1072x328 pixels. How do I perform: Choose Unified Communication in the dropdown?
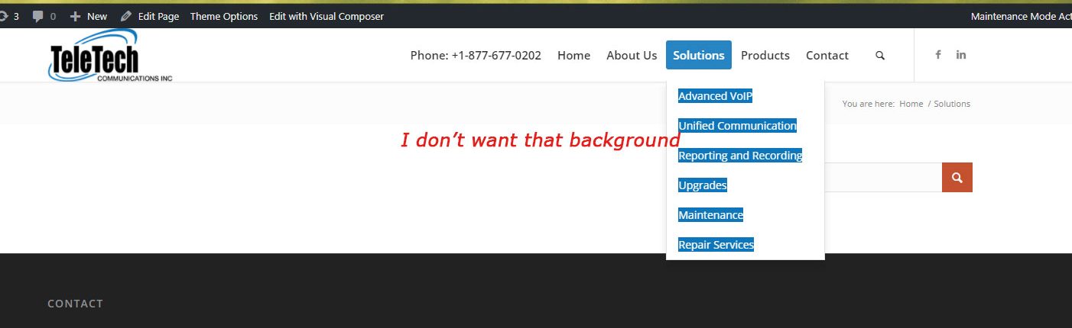(x=737, y=126)
